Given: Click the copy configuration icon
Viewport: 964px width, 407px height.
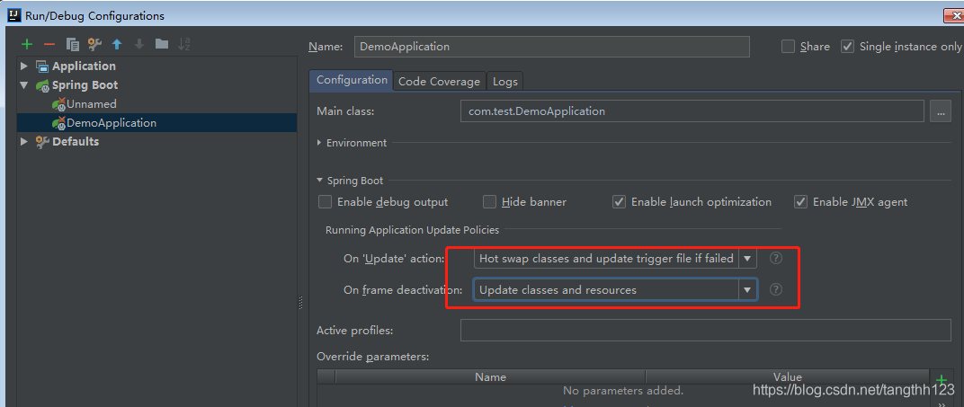Looking at the screenshot, I should point(73,44).
